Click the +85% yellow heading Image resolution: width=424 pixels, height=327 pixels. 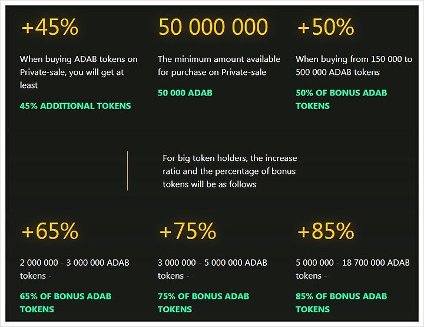click(326, 231)
